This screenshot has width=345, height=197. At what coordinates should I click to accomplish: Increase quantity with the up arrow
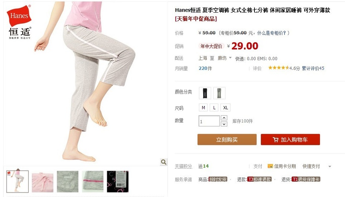pyautogui.click(x=224, y=118)
